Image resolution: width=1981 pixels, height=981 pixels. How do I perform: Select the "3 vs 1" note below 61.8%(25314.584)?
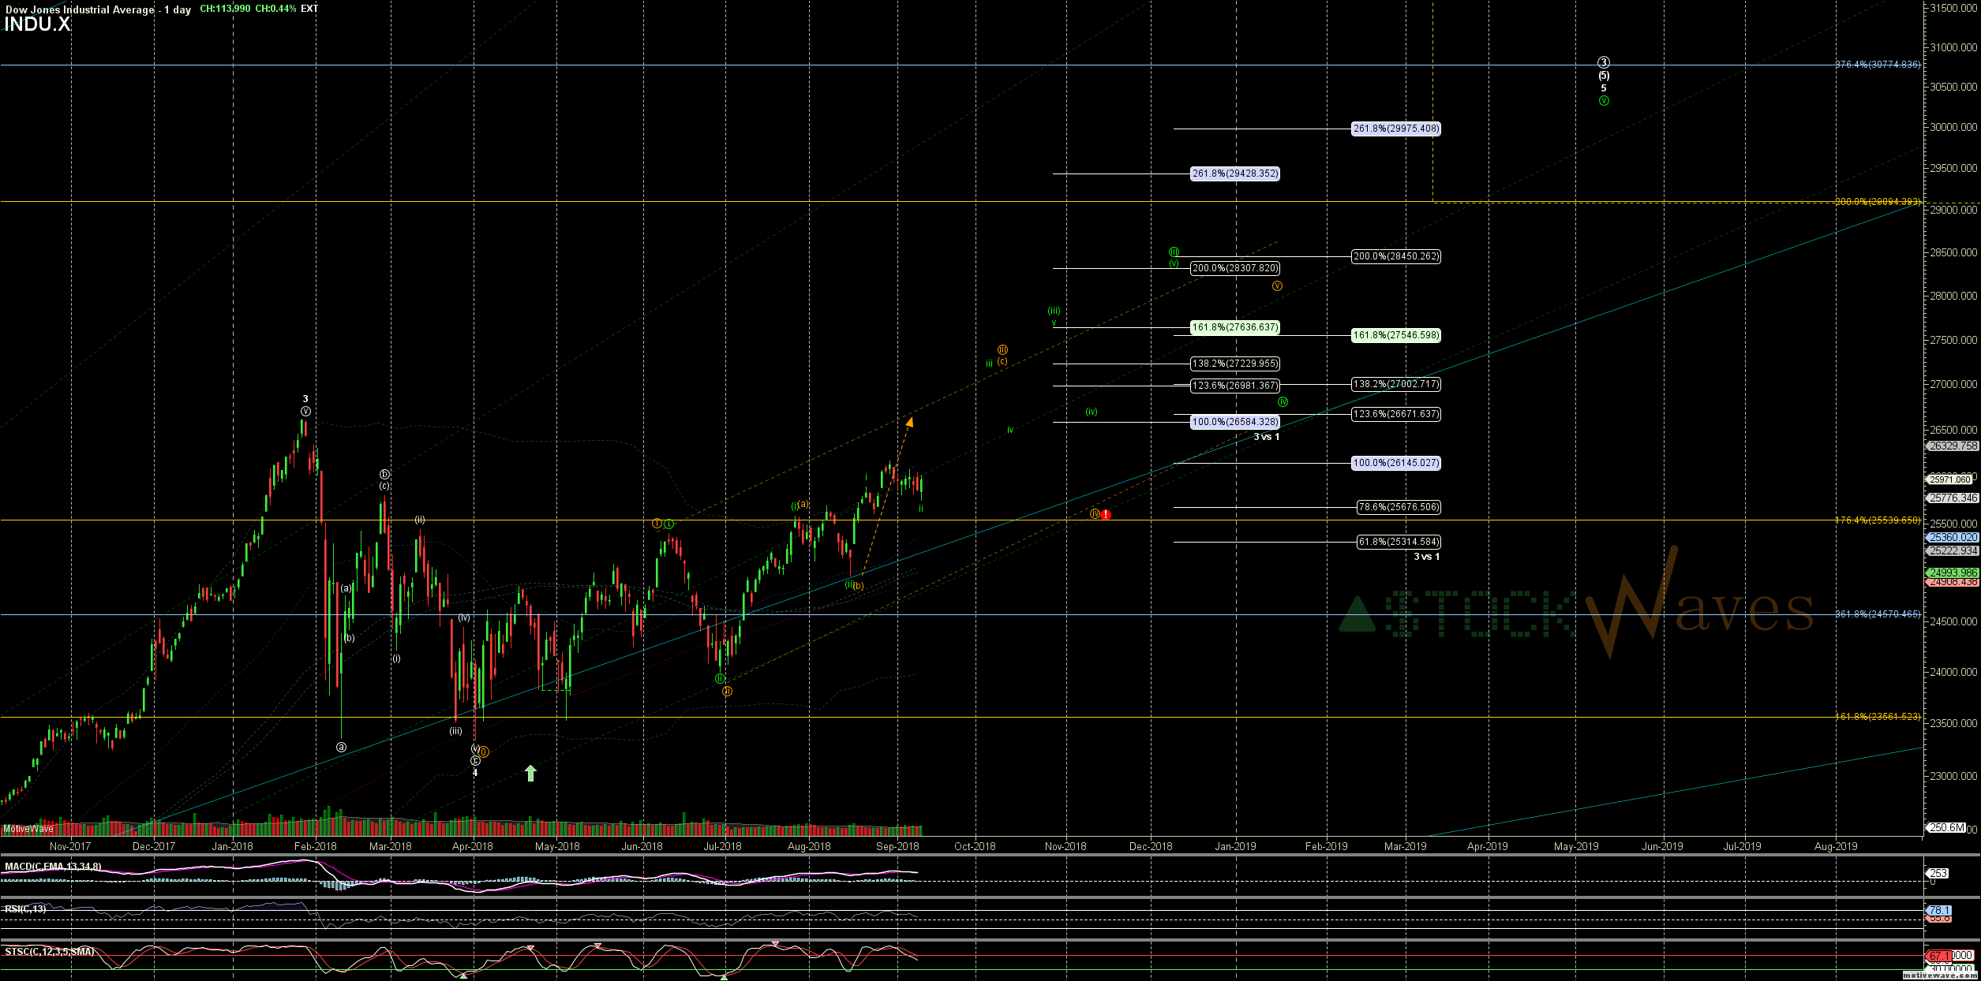[1426, 557]
